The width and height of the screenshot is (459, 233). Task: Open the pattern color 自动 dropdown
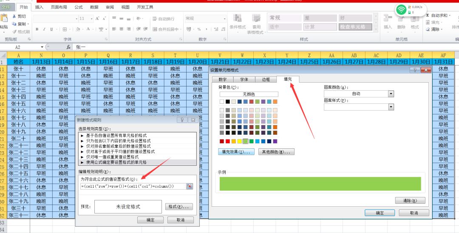coord(391,94)
